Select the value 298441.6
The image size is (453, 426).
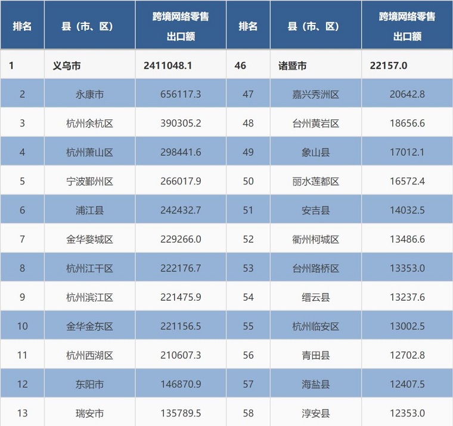(x=181, y=152)
